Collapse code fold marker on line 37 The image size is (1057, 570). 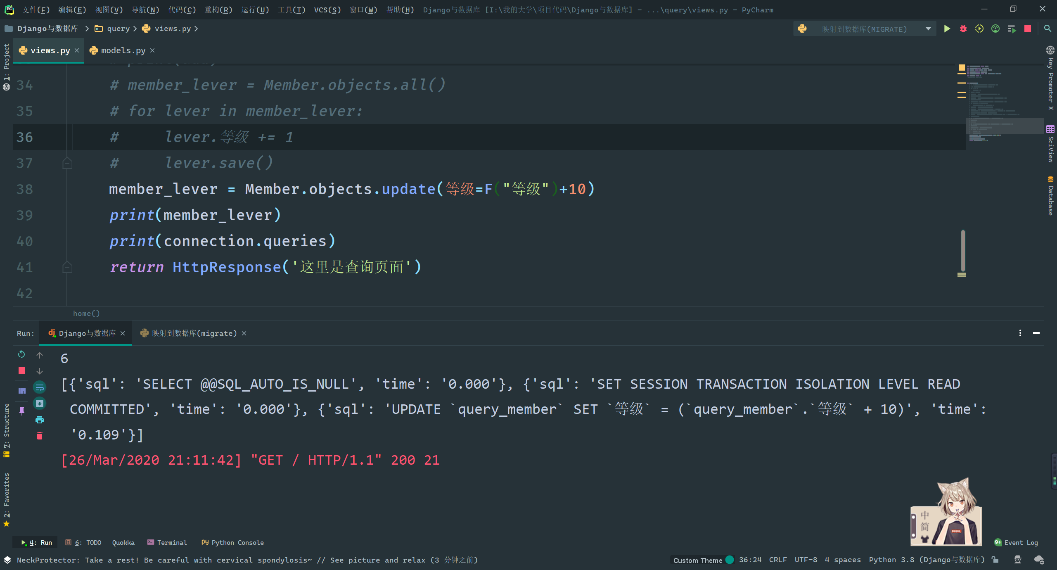(67, 164)
